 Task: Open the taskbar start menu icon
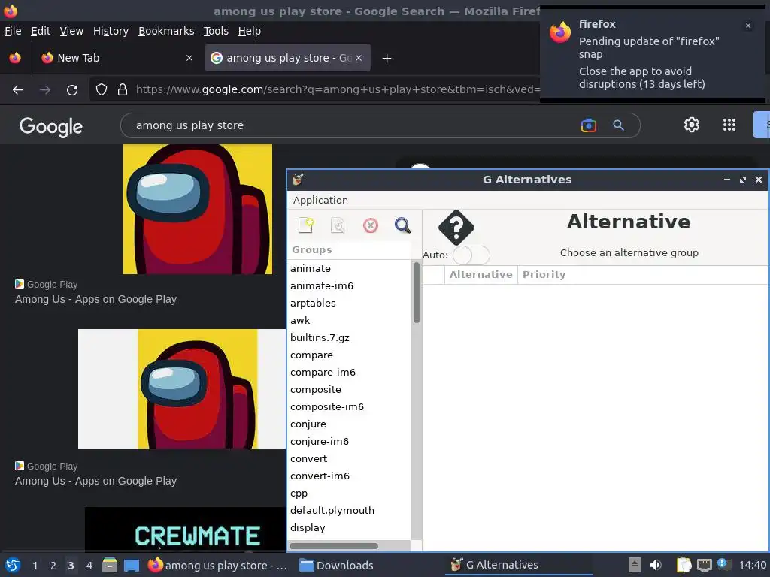pyautogui.click(x=13, y=566)
